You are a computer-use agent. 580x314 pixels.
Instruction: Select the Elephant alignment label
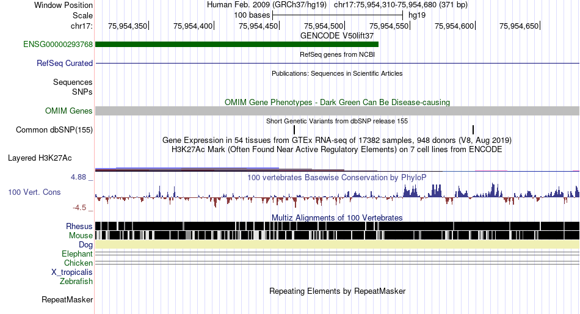(77, 254)
